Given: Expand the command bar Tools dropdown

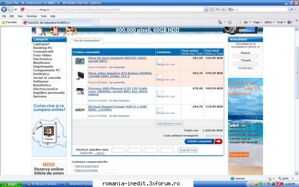Looking at the screenshot, I should pyautogui.click(x=281, y=22).
